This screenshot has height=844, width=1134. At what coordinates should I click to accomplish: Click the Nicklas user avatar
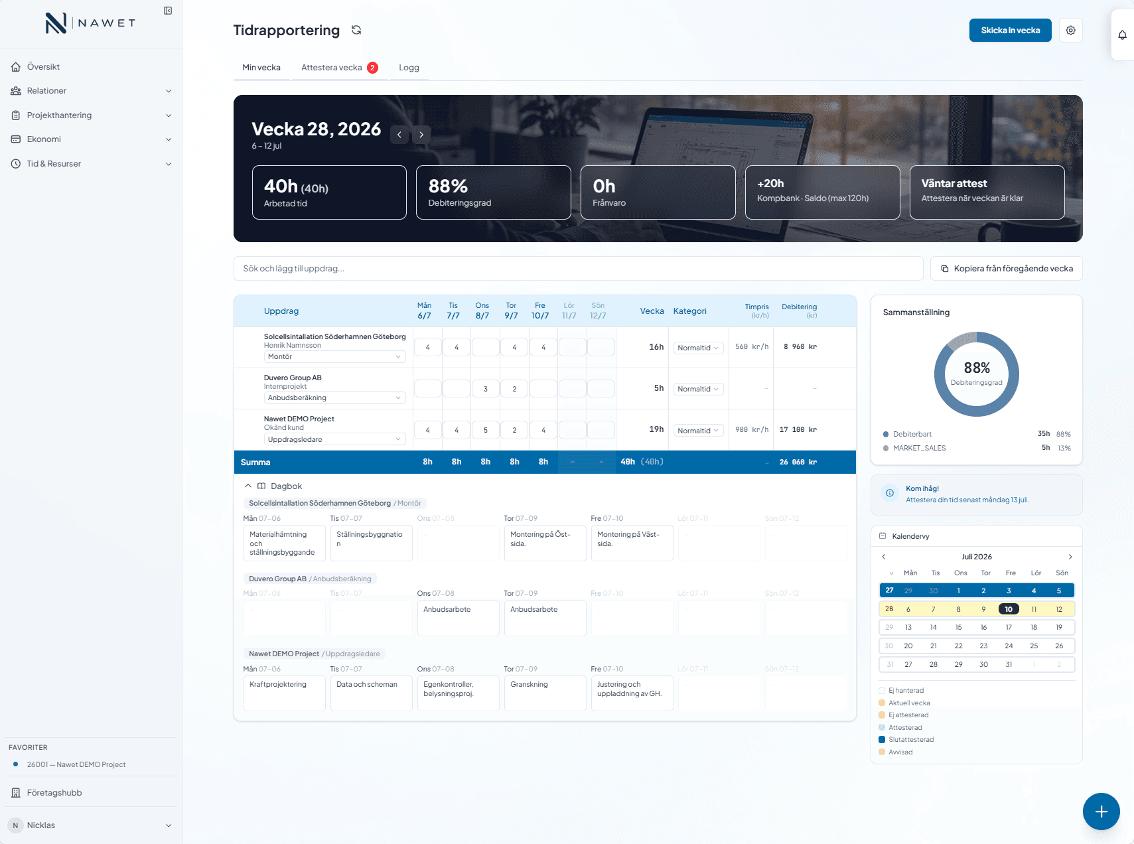15,825
